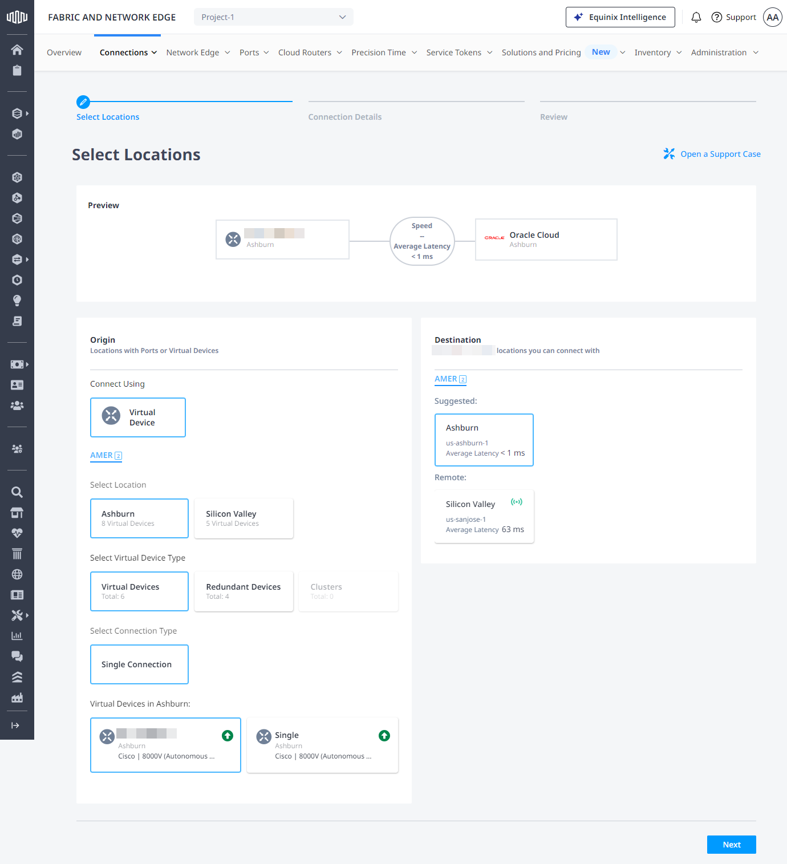Select Redundant Devices device type card
Screen dimensions: 787x864
pyautogui.click(x=244, y=591)
